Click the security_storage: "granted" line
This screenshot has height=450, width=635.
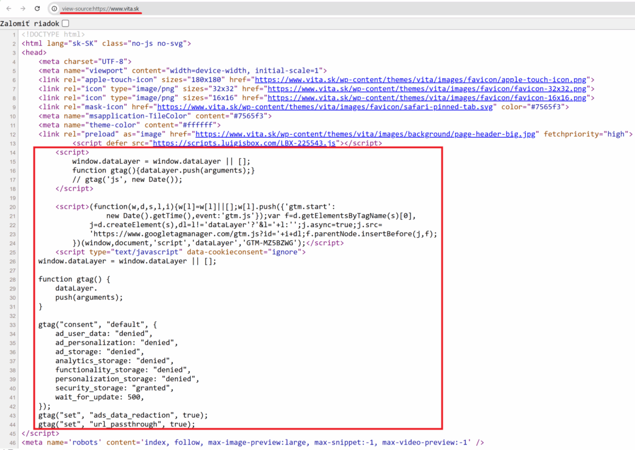[x=115, y=388]
